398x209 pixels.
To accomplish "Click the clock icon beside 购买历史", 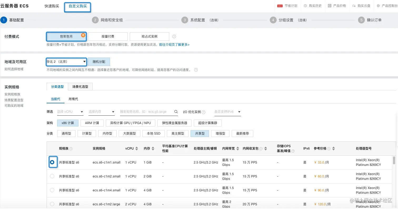I will [x=305, y=6].
